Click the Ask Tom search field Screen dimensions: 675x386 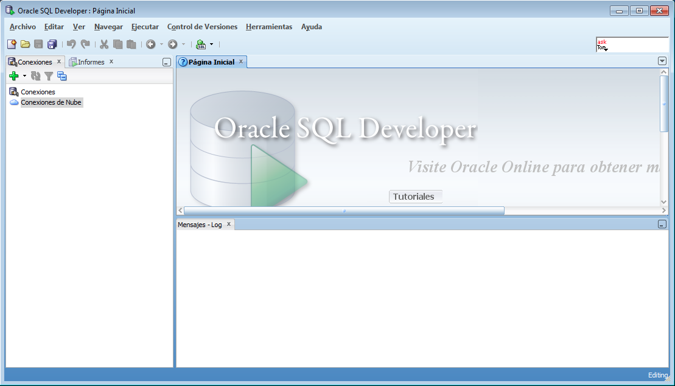(x=632, y=44)
